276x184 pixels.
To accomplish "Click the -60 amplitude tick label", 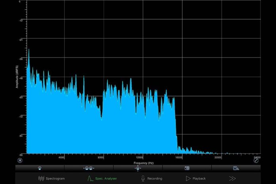I will pyautogui.click(x=21, y=97).
